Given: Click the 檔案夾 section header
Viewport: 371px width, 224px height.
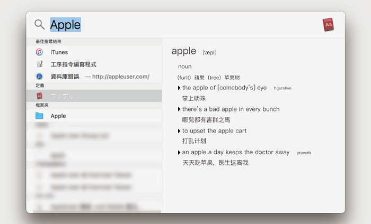Looking at the screenshot, I should tap(42, 105).
